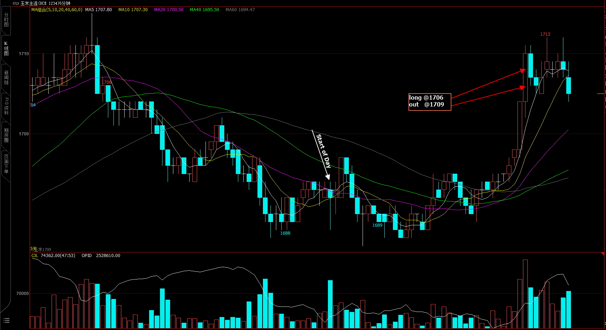Click the link icon before 玉米主连 title

(16, 3)
